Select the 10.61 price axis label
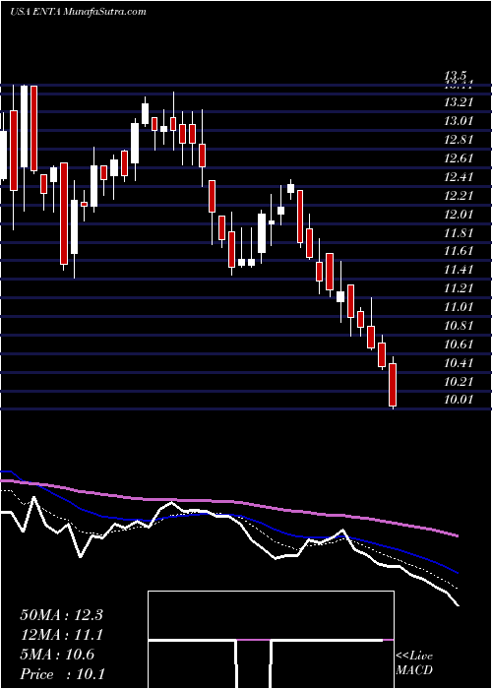Screen dimensions: 492x689 (x=460, y=344)
